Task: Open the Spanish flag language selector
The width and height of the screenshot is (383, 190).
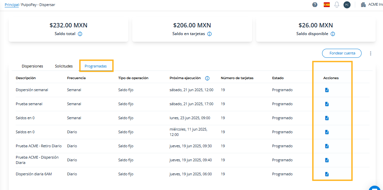Action: click(326, 5)
